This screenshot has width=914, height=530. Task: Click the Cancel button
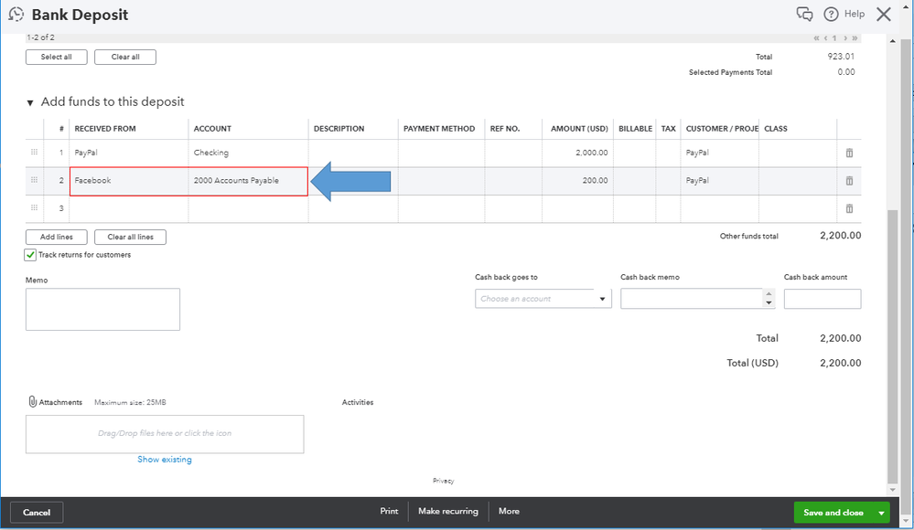(x=37, y=513)
